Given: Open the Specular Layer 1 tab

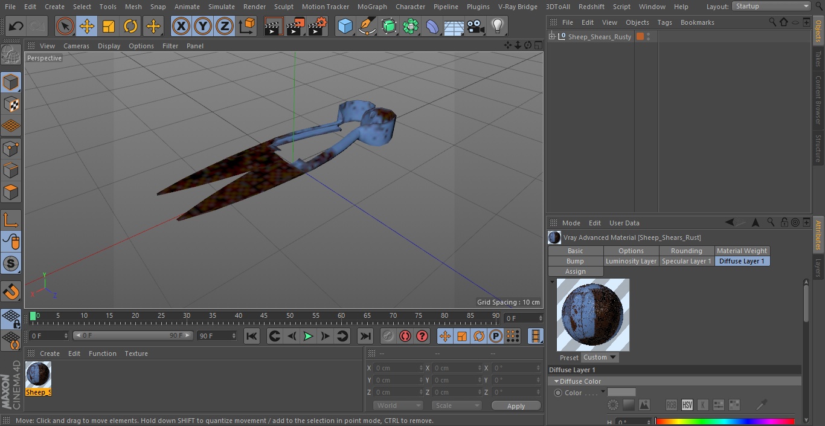Looking at the screenshot, I should pyautogui.click(x=686, y=261).
